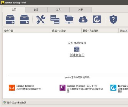Screen dimensions: 128x107
Task: Click Iperius Backup title bar app icon
Action: pos(3,2)
